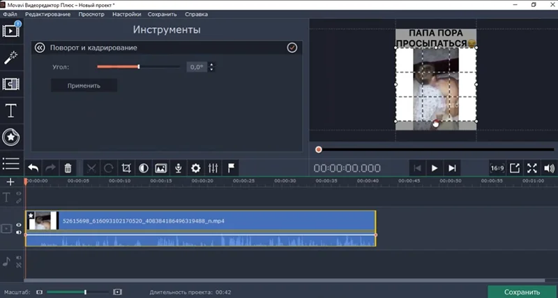The height and width of the screenshot is (298, 558).
Task: Toggle title track visibility eye
Action: 19,194
